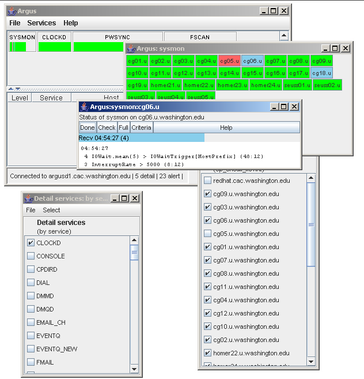
Task: Uncheck the CLOCKD detail service
Action: click(x=31, y=243)
